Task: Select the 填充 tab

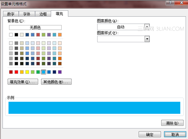Action: click(x=60, y=13)
